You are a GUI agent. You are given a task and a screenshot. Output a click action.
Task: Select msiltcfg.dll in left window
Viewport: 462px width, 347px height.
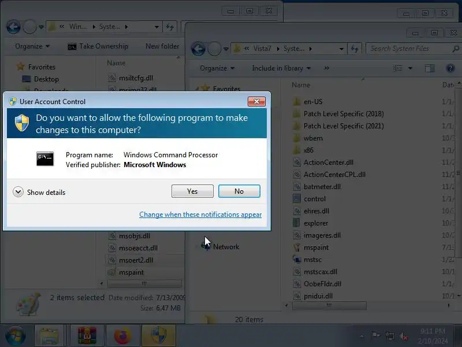coord(131,78)
